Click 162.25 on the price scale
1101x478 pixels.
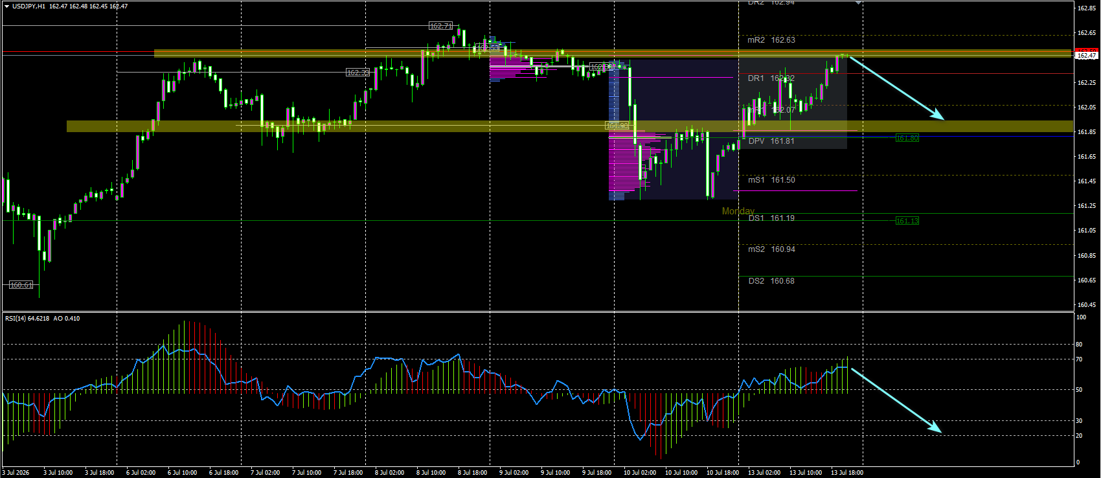coord(1087,83)
